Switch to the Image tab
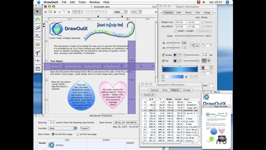The width and height of the screenshot is (266, 150). (207, 13)
